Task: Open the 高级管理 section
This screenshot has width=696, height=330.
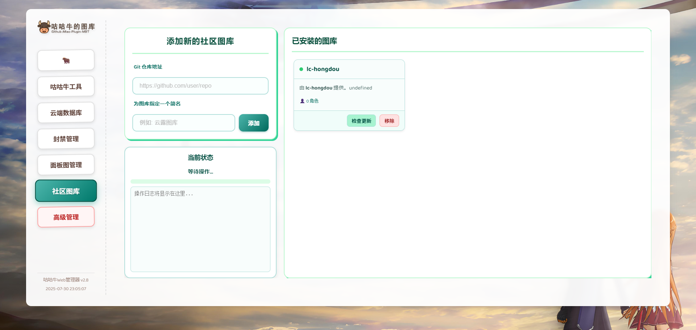Action: (66, 217)
